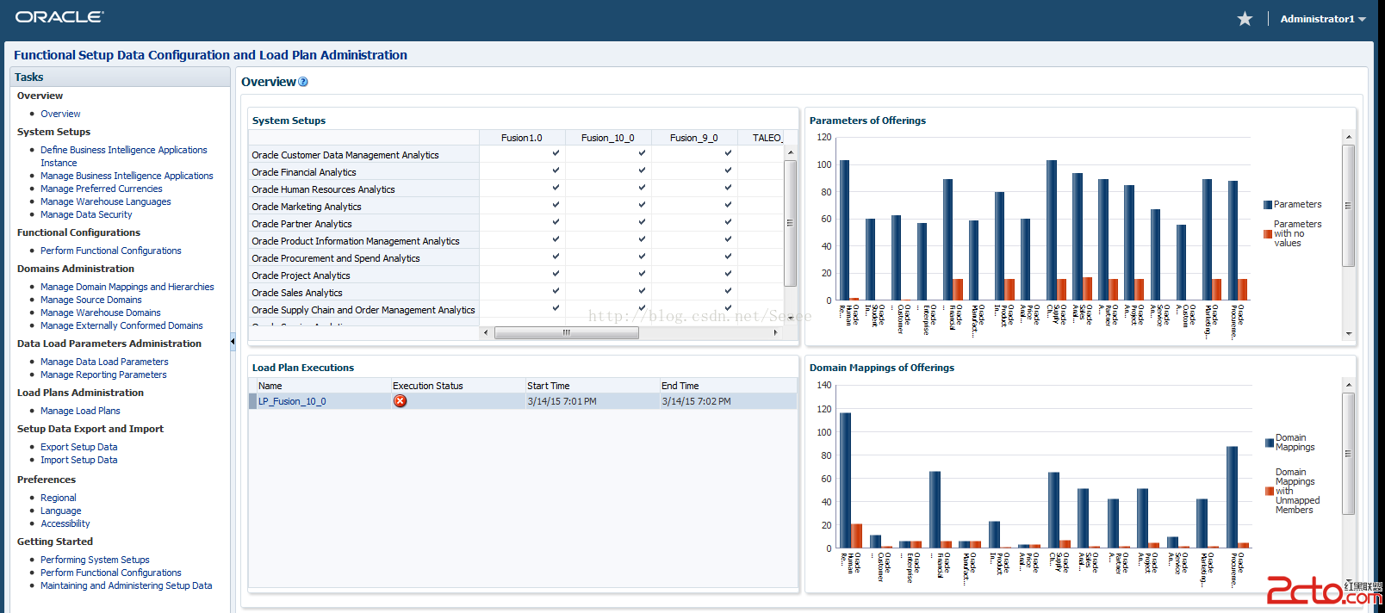
Task: Click Fusion_9_0 checkmark for Oracle Customer Data Management Analytics
Action: pyautogui.click(x=728, y=153)
